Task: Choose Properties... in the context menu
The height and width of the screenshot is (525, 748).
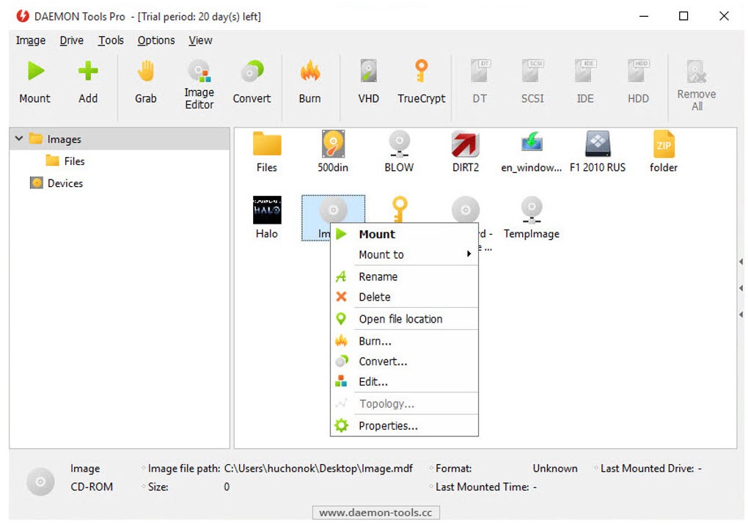Action: pos(404,425)
